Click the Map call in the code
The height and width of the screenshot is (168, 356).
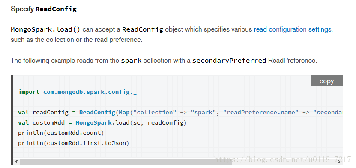pyautogui.click(x=124, y=113)
